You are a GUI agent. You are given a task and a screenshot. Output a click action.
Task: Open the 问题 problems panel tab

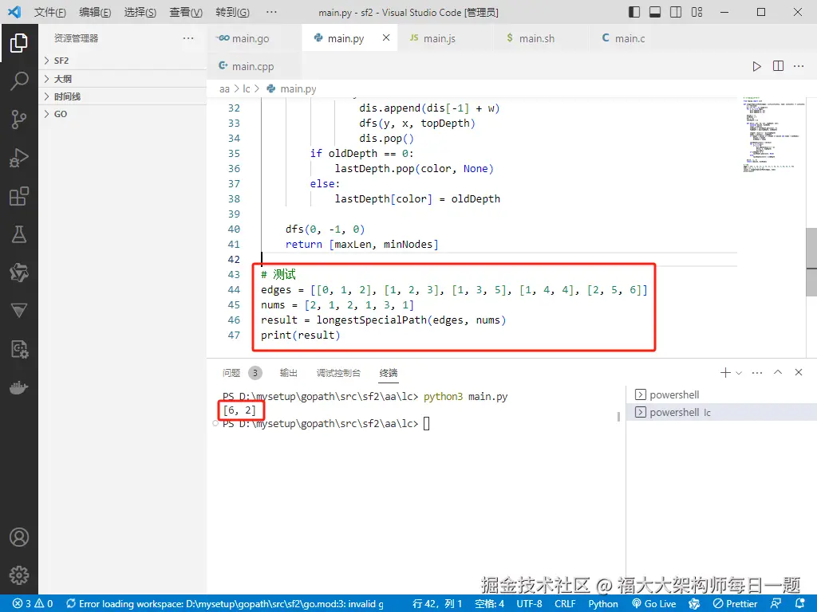231,373
